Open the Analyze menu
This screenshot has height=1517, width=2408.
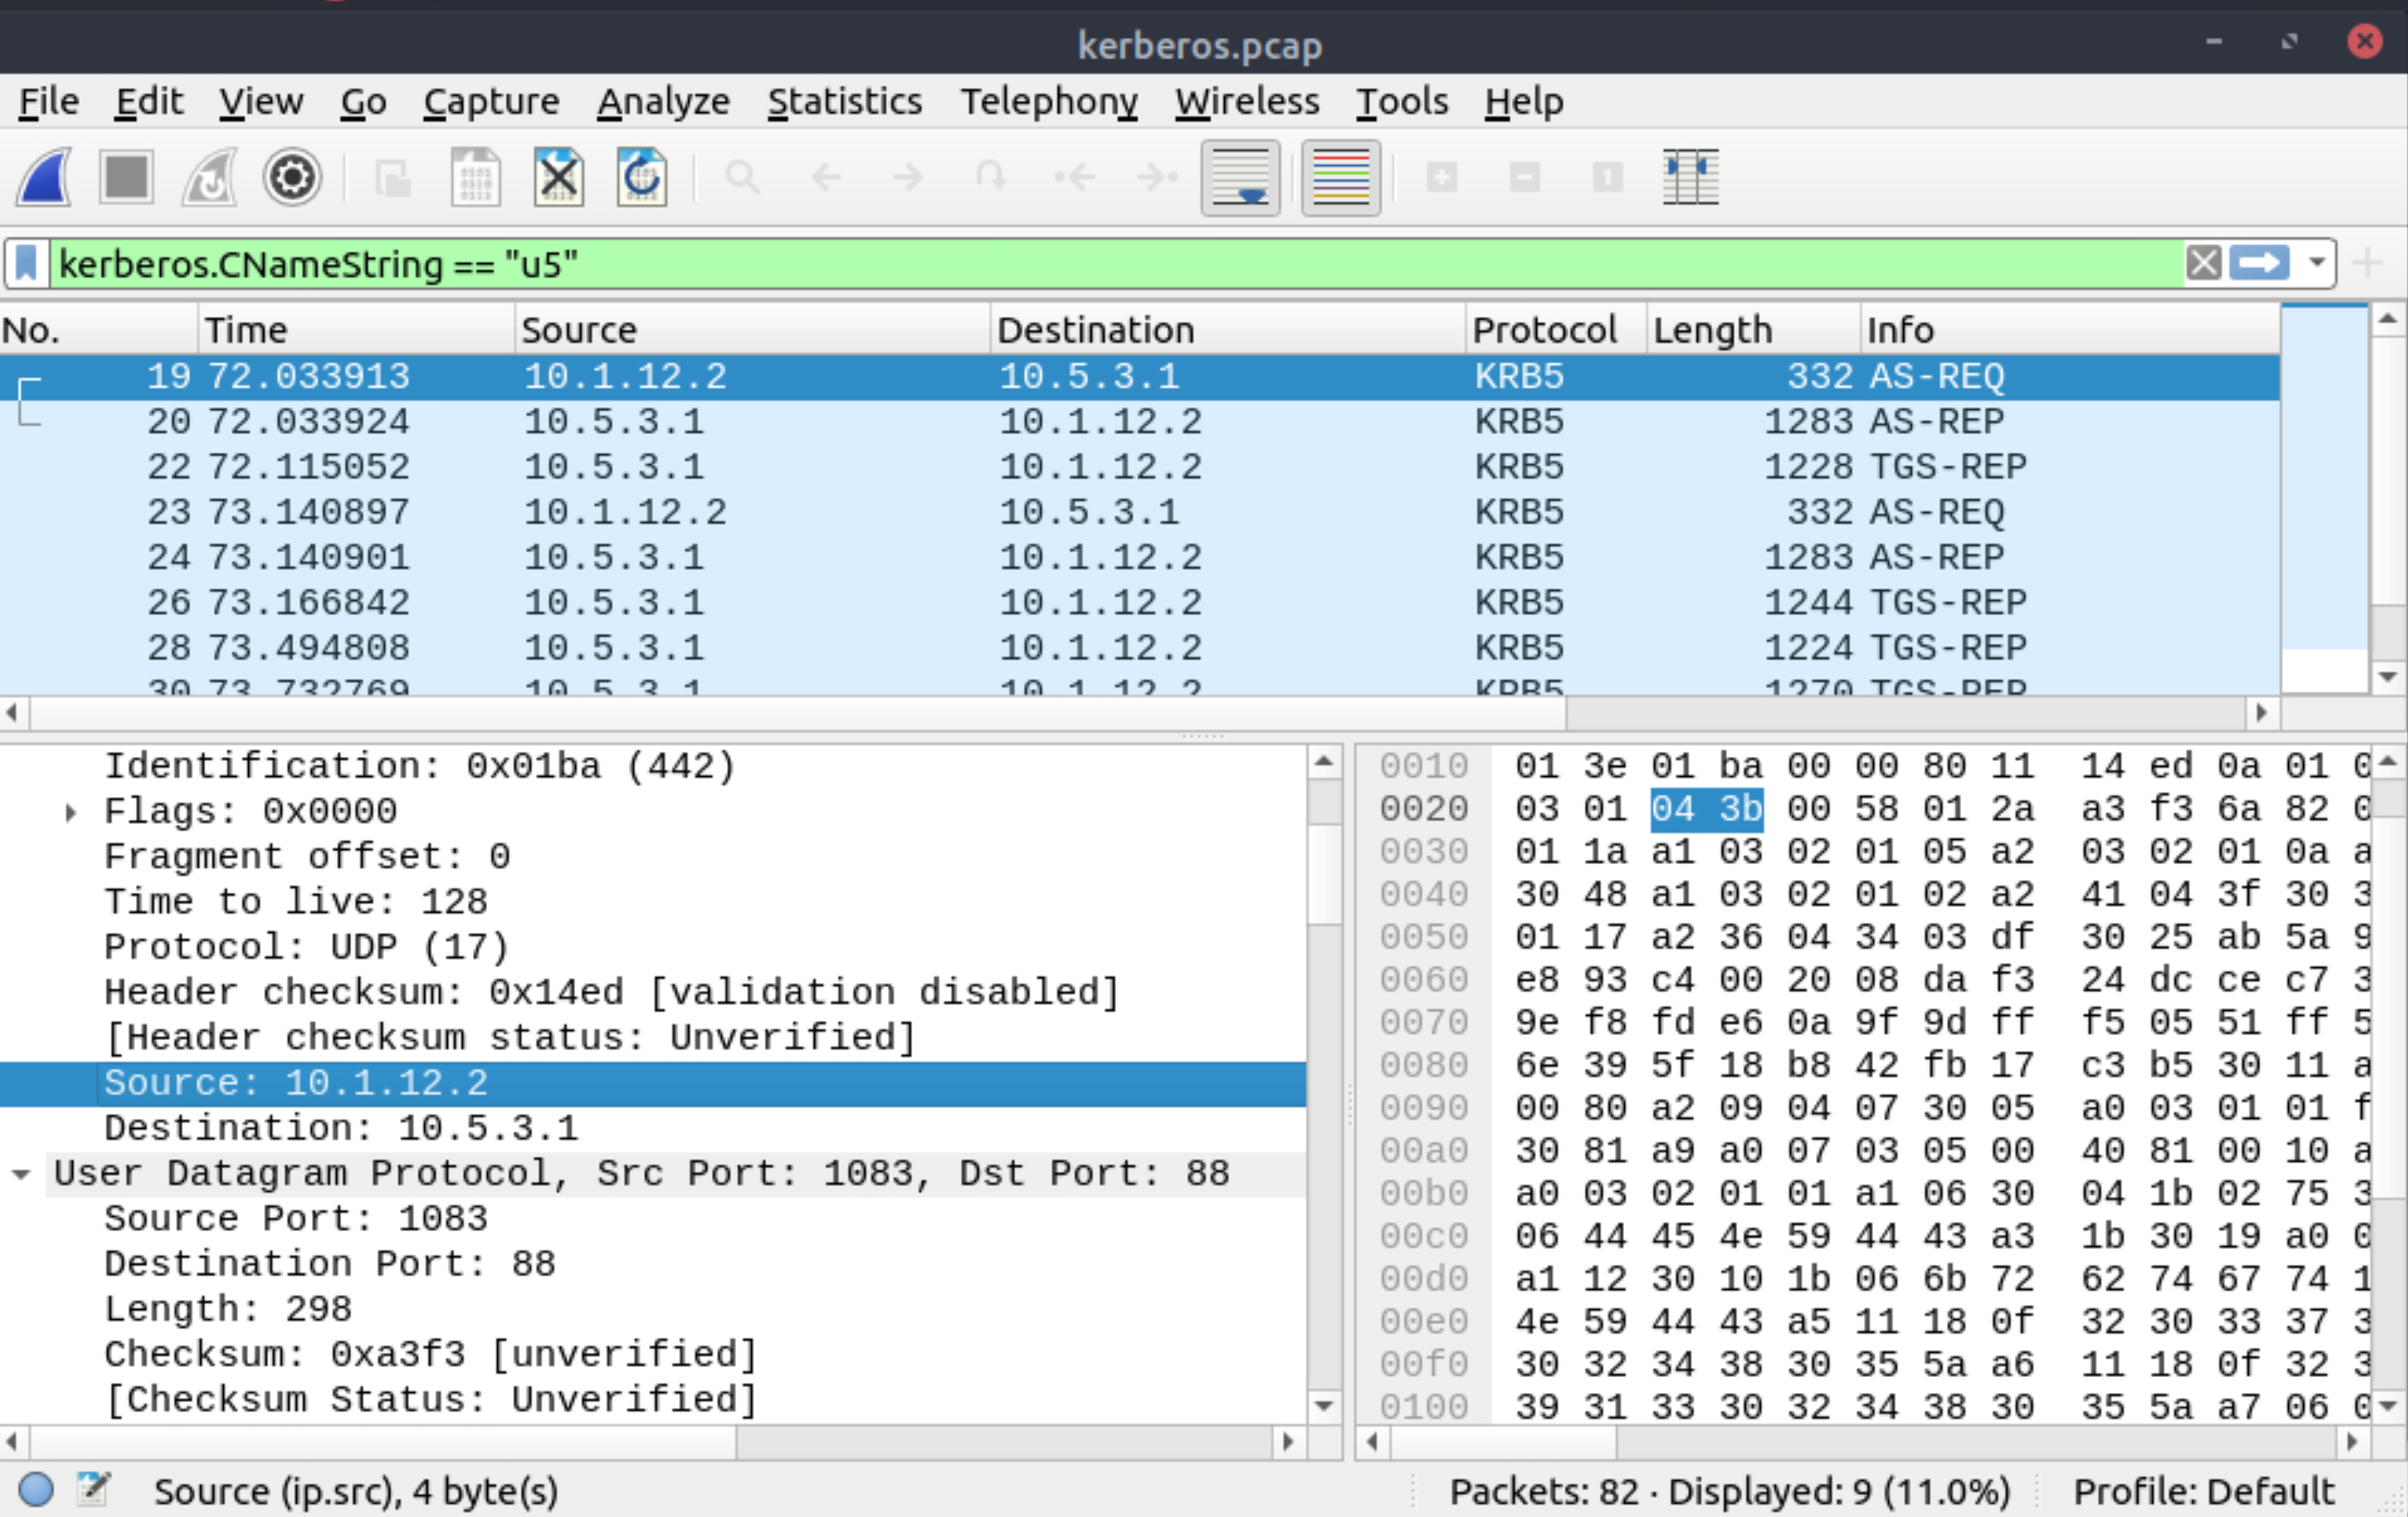663,101
